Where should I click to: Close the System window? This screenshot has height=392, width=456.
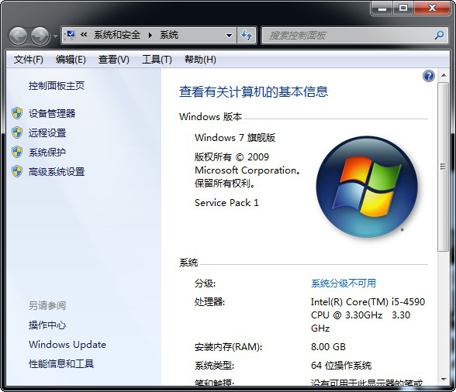tap(432, 9)
